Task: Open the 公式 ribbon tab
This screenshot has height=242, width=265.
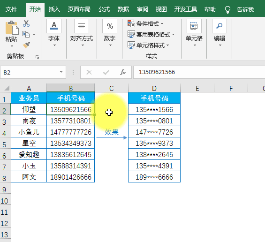Action: (104, 9)
